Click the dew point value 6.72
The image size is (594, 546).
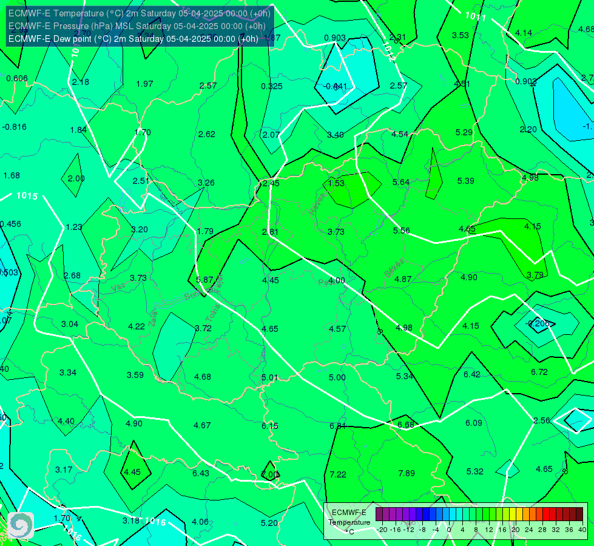click(x=539, y=372)
